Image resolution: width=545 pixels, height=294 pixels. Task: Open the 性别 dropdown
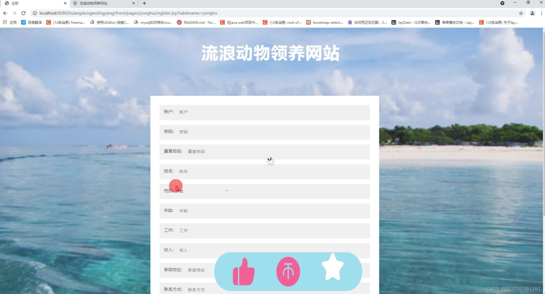tap(204, 191)
